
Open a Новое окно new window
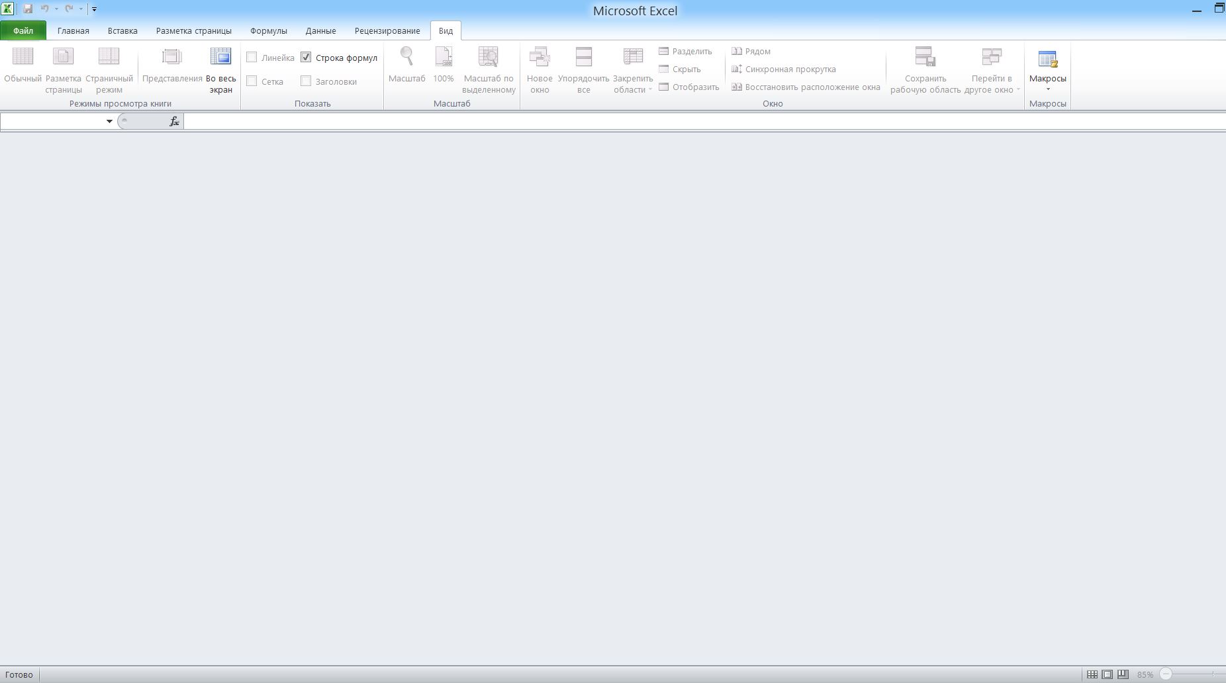coord(540,70)
